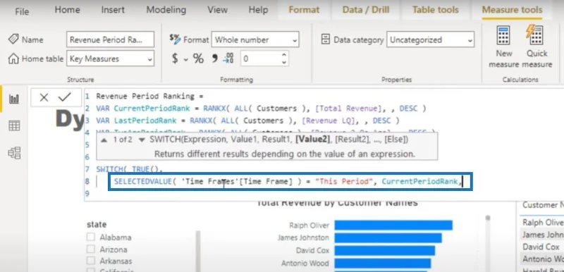This screenshot has width=564, height=272.
Task: Check the Arizona state checkbox
Action: 91,249
